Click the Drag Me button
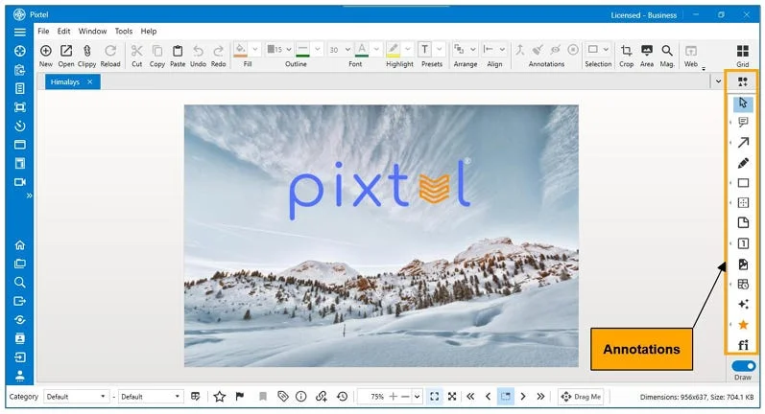The image size is (765, 414). pyautogui.click(x=581, y=397)
